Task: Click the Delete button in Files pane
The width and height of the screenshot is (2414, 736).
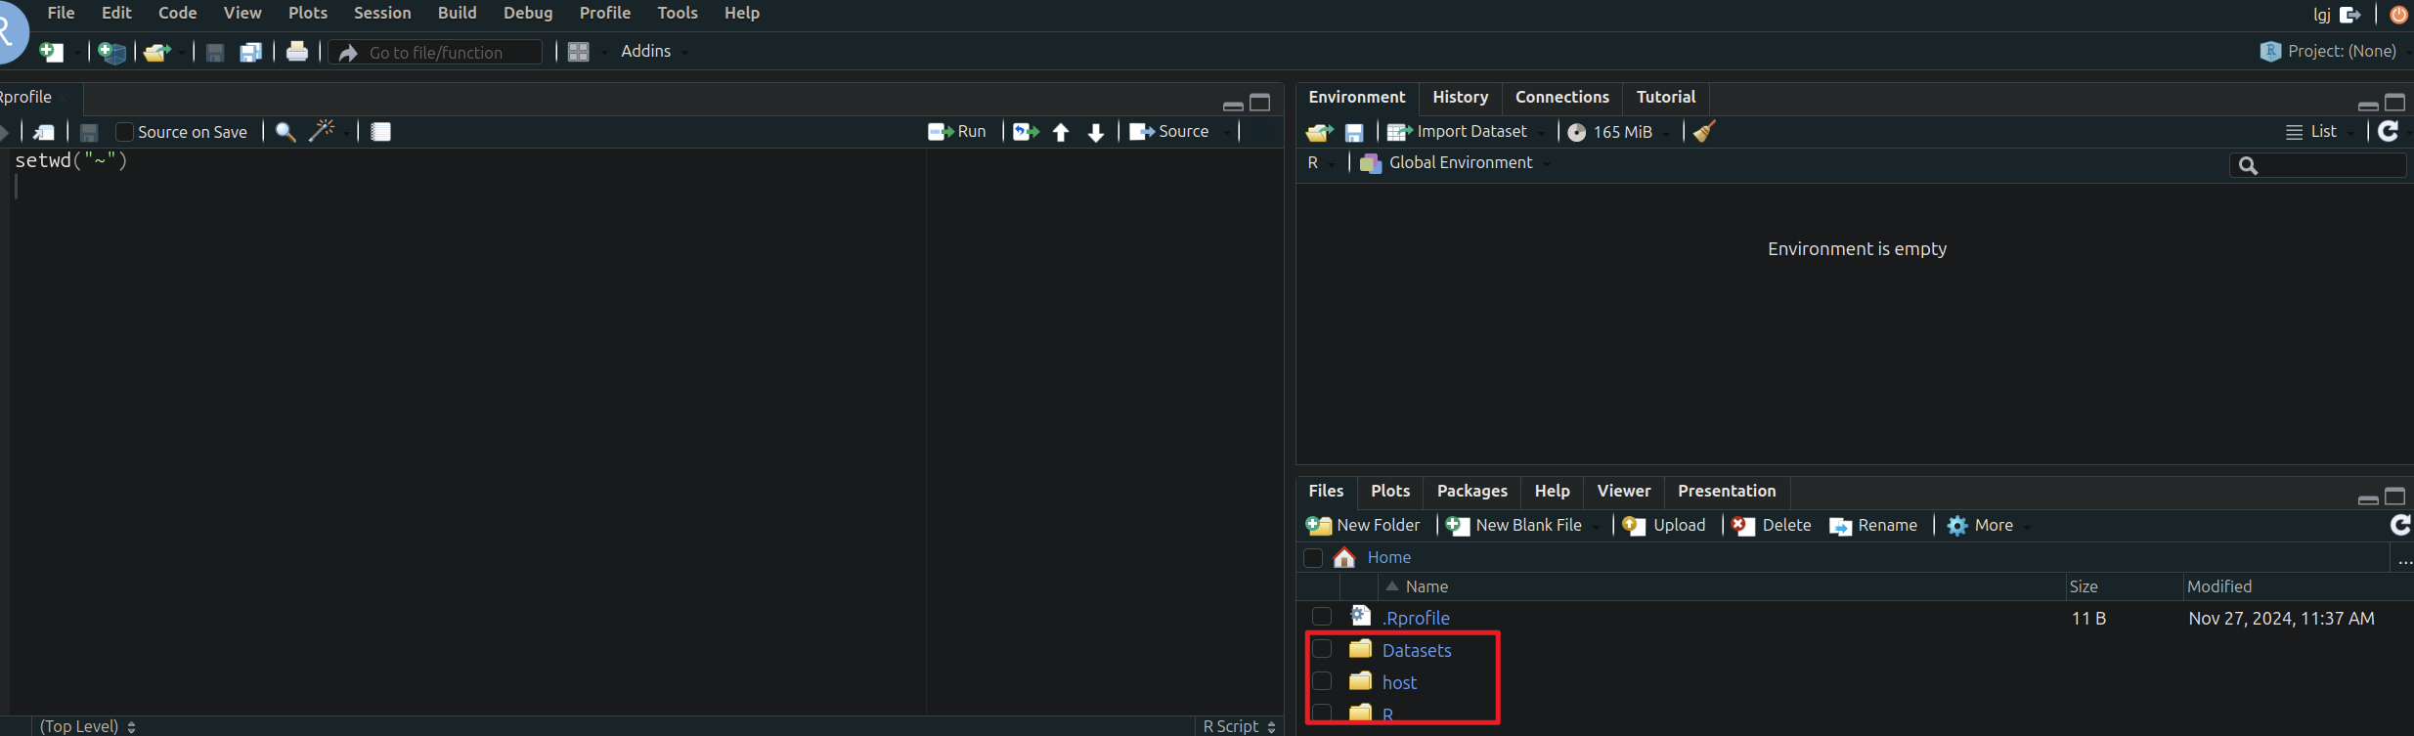Action: click(x=1772, y=526)
